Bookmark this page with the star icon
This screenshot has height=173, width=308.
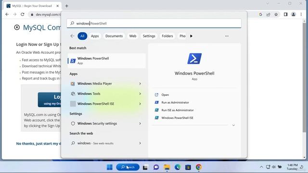276,14
